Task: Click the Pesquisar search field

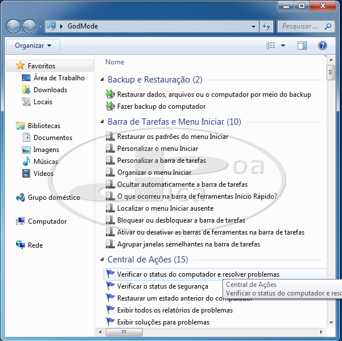Action: point(302,26)
